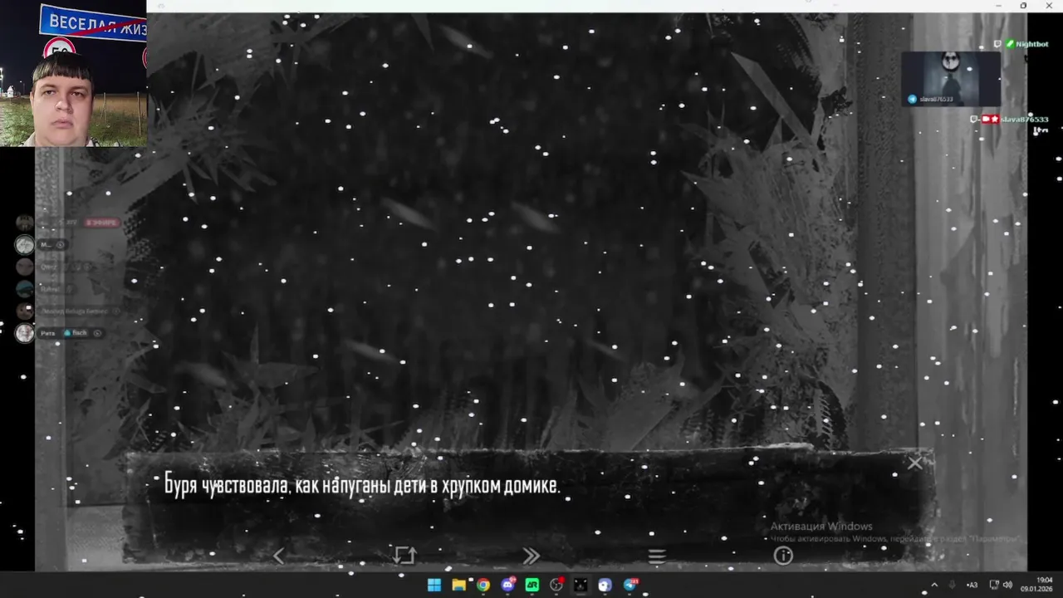Open Discord from the taskbar

(508, 585)
